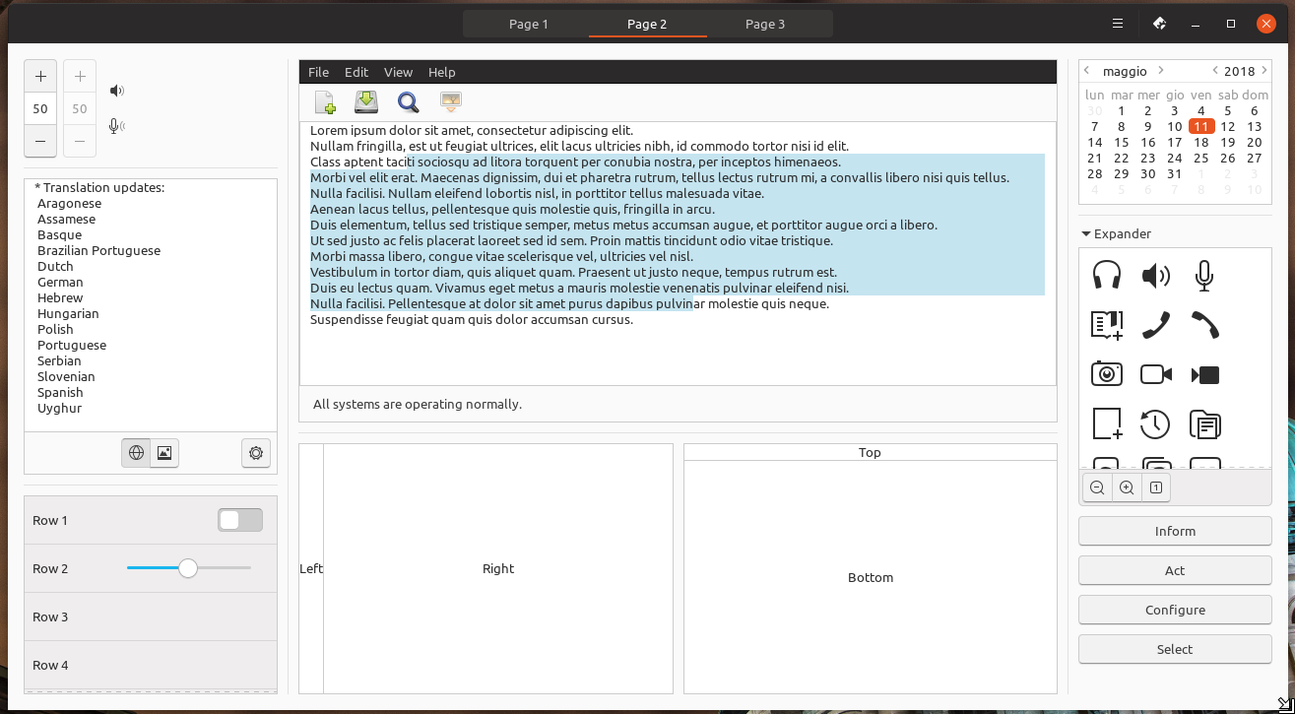Toggle the picture button under the translation list
The height and width of the screenshot is (714, 1295).
point(164,453)
